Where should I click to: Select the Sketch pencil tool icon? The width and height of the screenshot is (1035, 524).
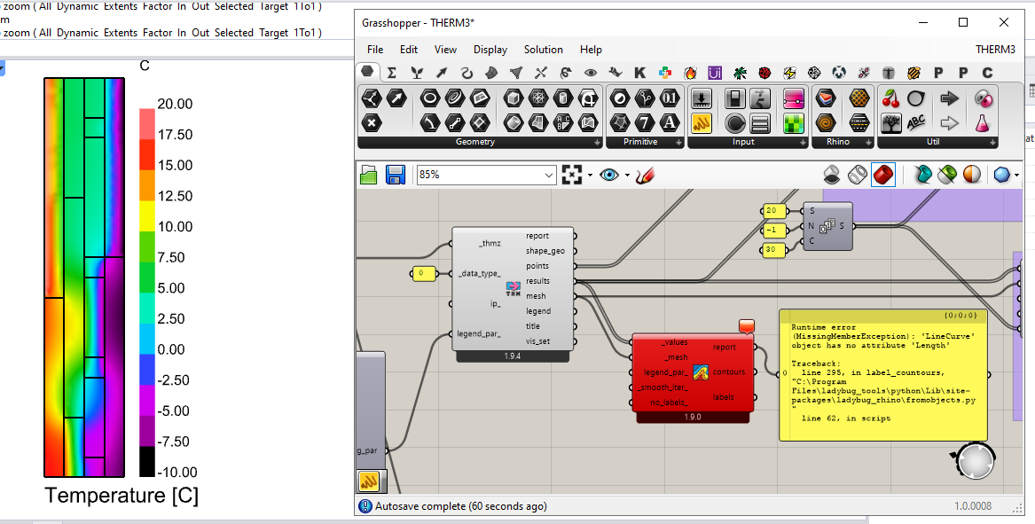tap(645, 176)
